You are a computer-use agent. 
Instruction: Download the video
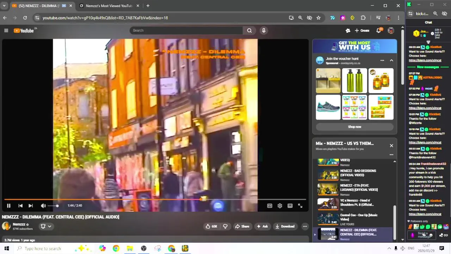click(x=285, y=226)
